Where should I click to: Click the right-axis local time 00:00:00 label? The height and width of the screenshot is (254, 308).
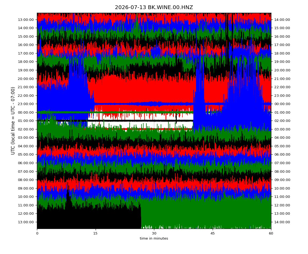[282, 104]
